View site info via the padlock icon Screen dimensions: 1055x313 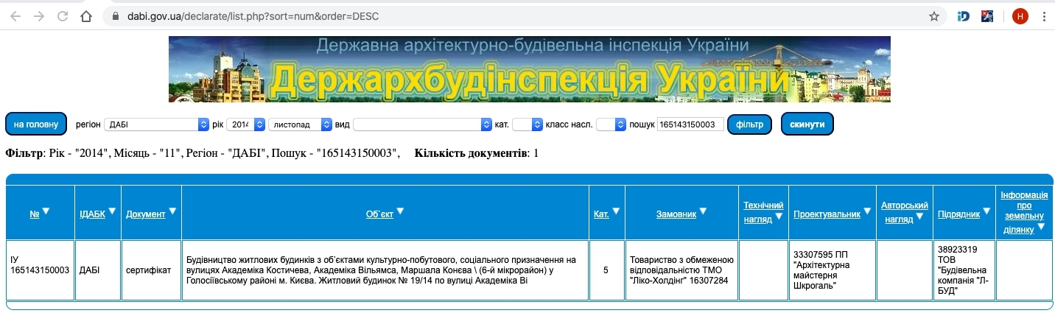115,16
